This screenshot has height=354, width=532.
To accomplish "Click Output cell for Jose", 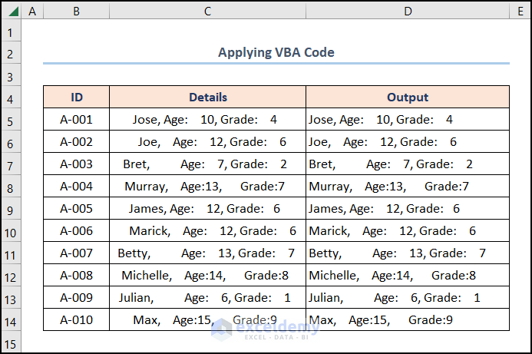I will point(407,120).
